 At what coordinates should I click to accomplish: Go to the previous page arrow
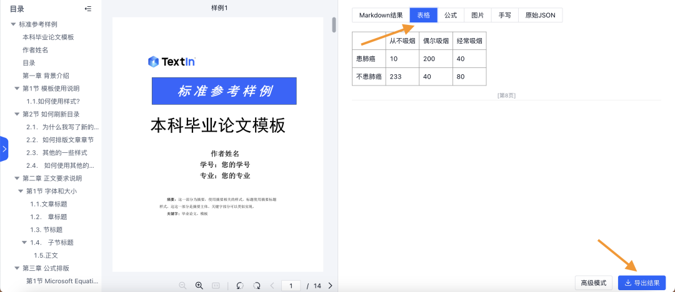coord(272,286)
